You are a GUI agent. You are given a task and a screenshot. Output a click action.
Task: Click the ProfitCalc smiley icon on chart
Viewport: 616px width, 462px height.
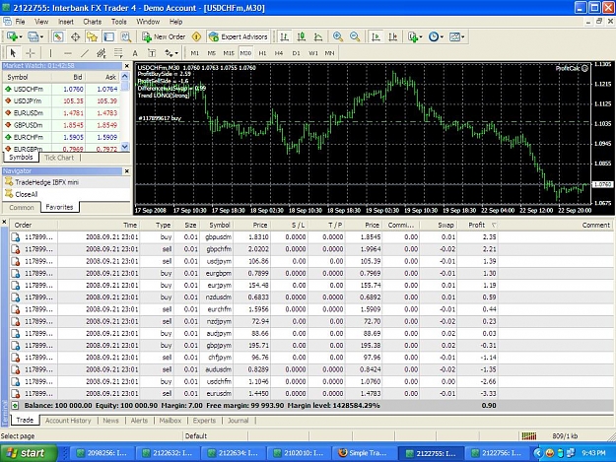click(584, 68)
